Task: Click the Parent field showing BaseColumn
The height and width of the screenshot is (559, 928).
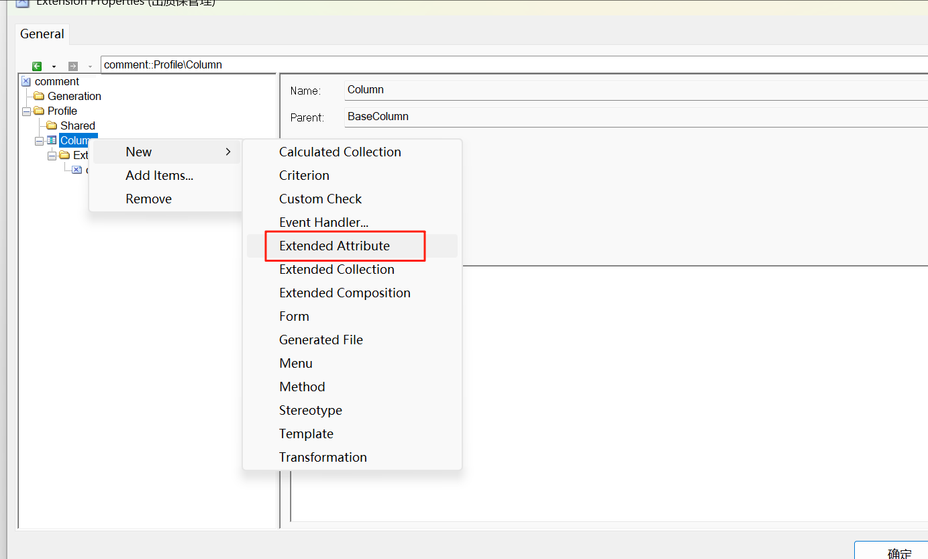Action: pyautogui.click(x=470, y=116)
